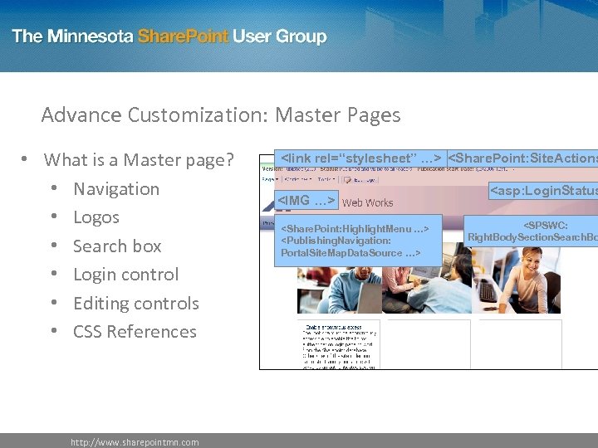
Task: Select the "Navigation" bullet item
Action: 116,189
